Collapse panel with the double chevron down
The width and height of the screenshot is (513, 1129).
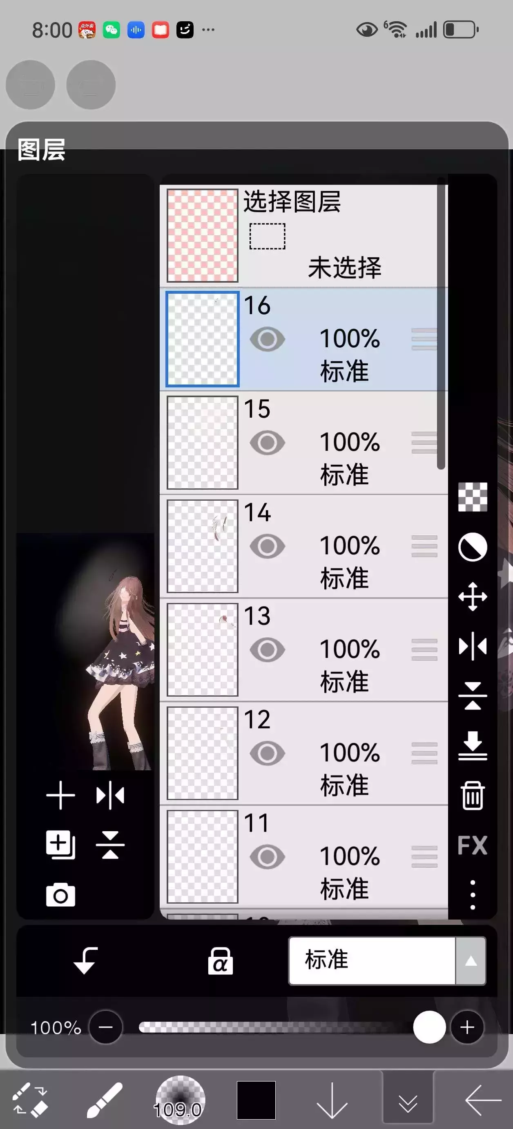(408, 1100)
